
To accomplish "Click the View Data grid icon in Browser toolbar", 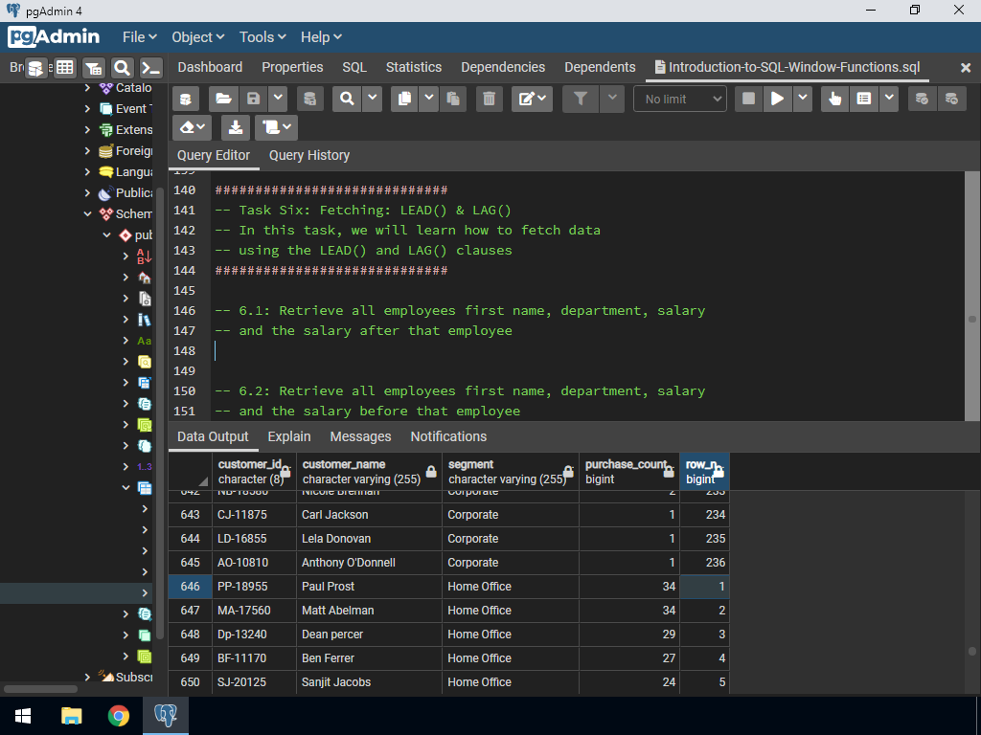I will point(64,68).
